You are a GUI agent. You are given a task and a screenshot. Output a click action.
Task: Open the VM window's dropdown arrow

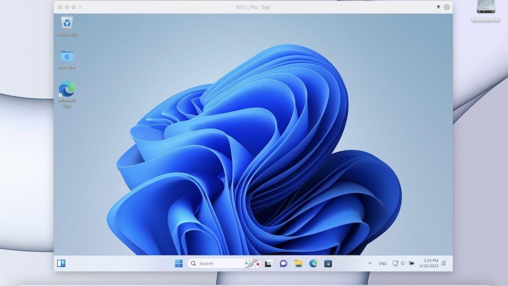point(439,7)
